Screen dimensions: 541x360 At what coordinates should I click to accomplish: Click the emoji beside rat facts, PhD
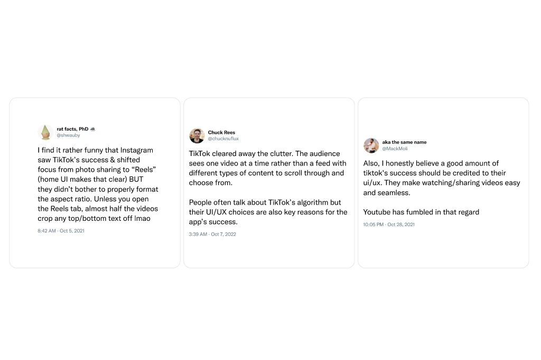click(93, 129)
